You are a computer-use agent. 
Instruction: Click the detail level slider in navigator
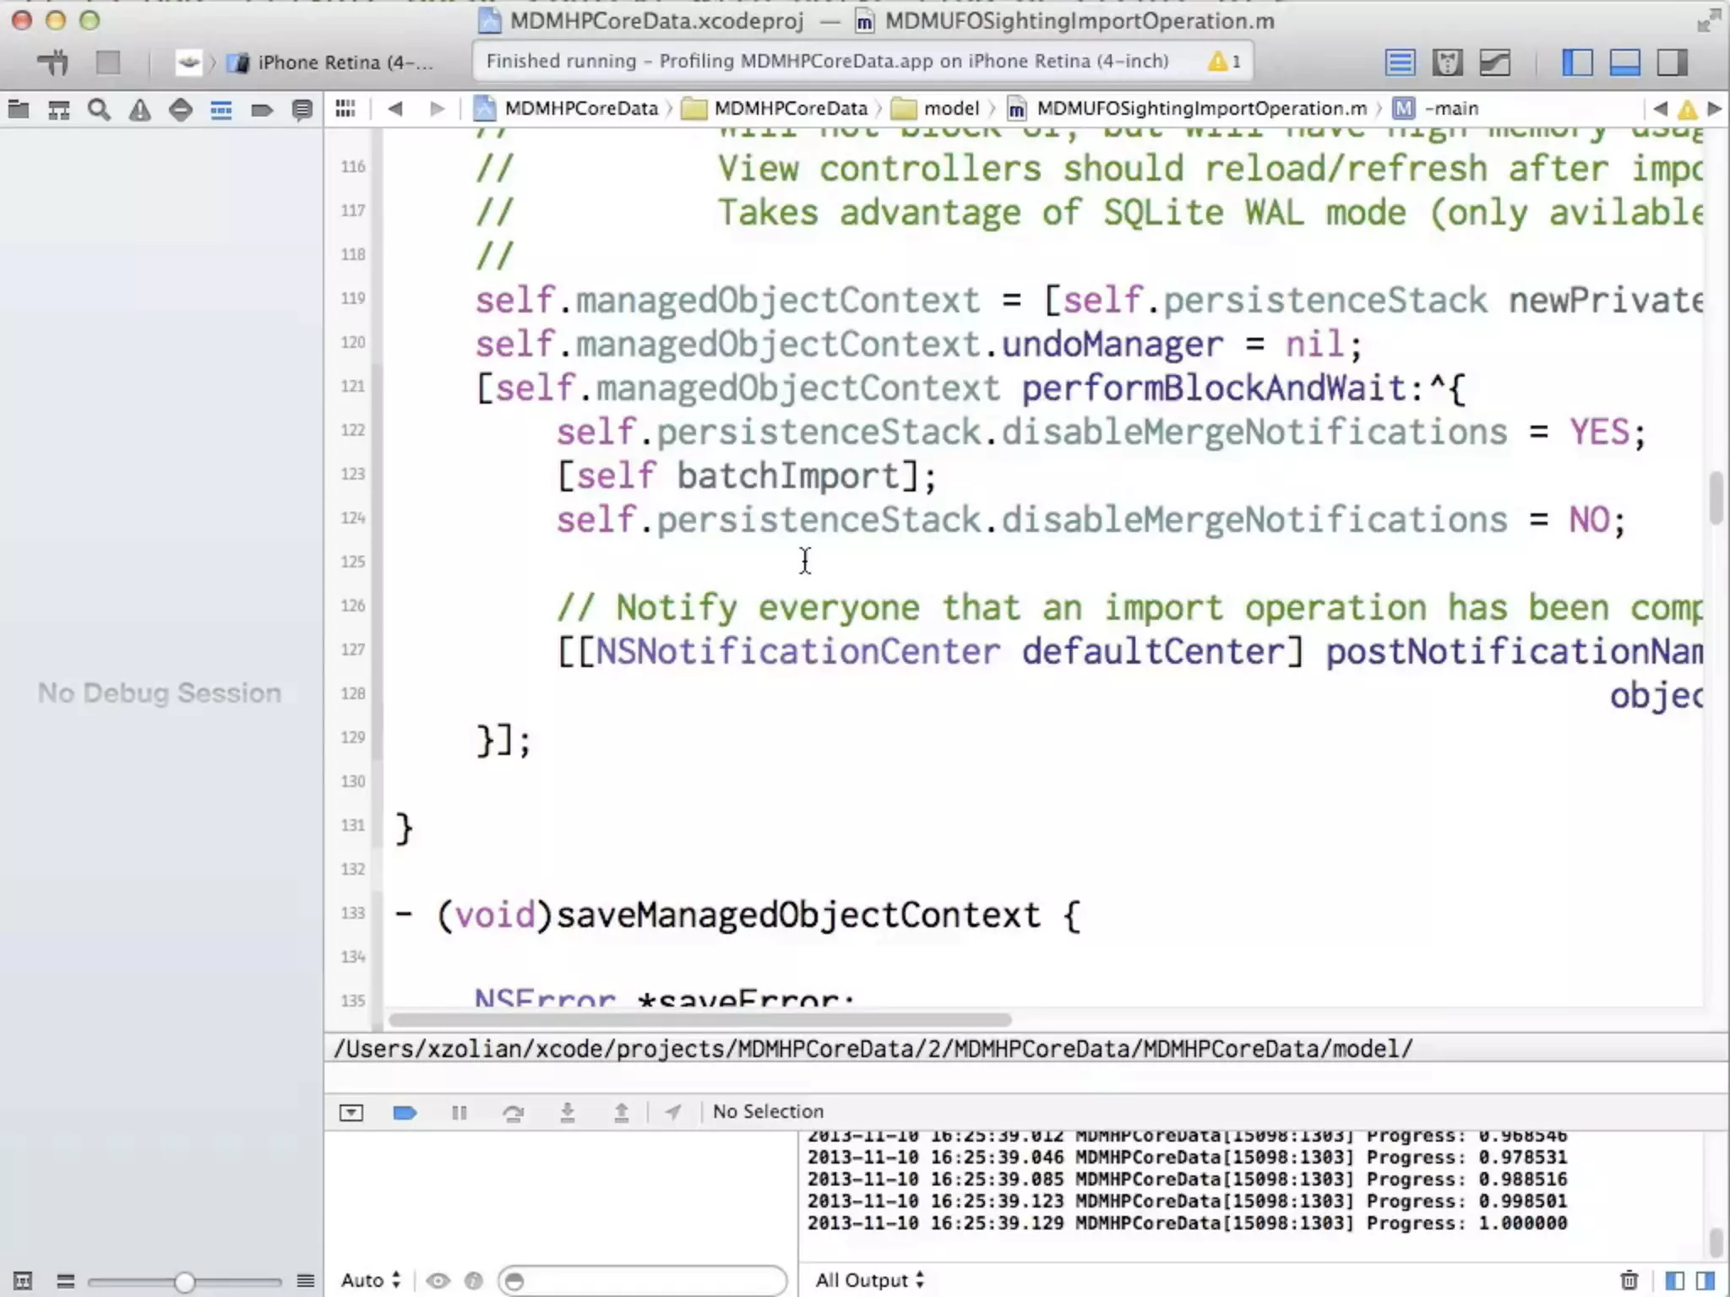pyautogui.click(x=184, y=1282)
